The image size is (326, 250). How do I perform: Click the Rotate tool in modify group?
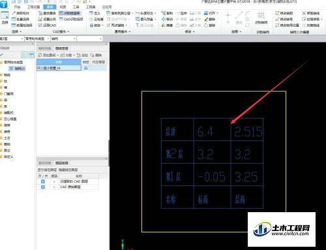[210, 25]
